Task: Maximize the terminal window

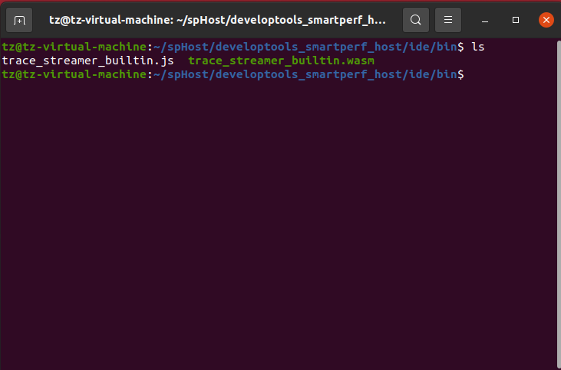Action: [x=516, y=19]
